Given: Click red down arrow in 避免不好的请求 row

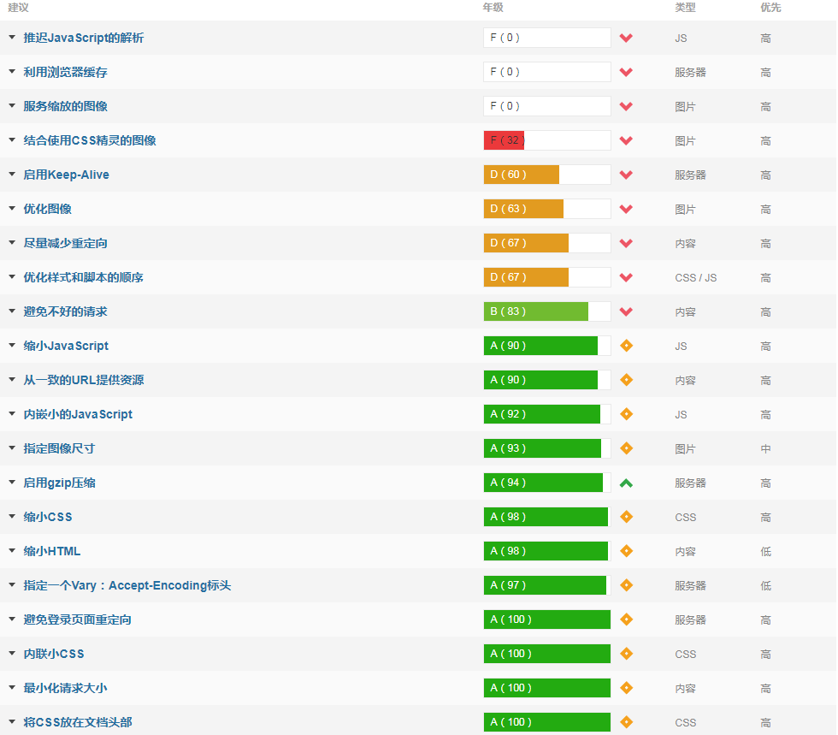Looking at the screenshot, I should click(626, 311).
